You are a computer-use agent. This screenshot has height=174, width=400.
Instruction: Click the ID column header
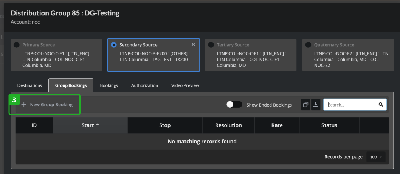coord(34,125)
